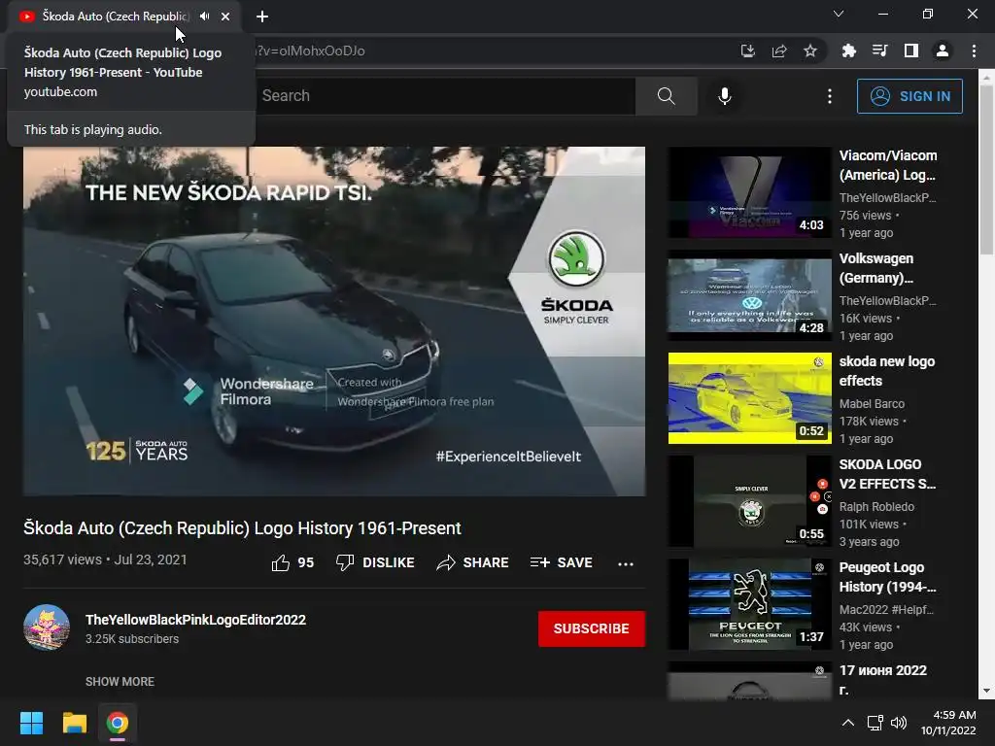Focus the YouTube Search box
Image resolution: width=995 pixels, height=746 pixels.
(x=444, y=96)
